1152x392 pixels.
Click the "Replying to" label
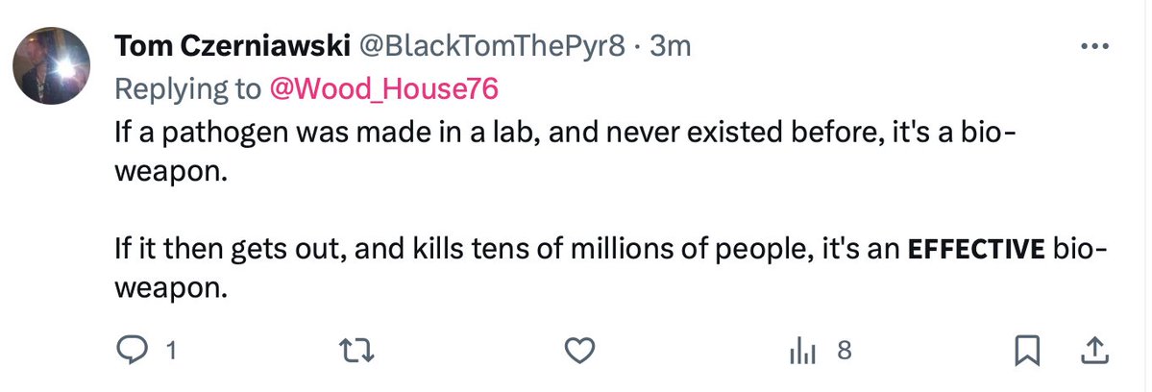coord(188,88)
